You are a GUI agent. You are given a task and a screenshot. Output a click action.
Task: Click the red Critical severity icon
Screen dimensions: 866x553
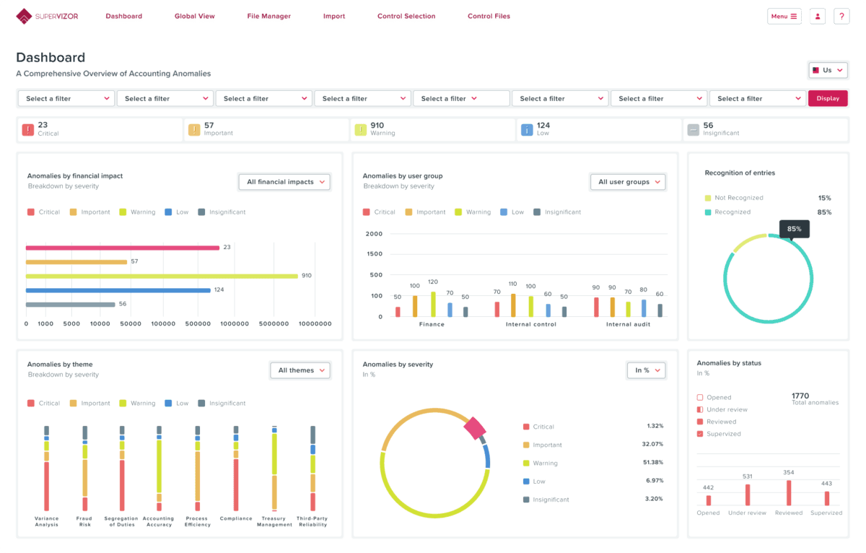point(27,130)
